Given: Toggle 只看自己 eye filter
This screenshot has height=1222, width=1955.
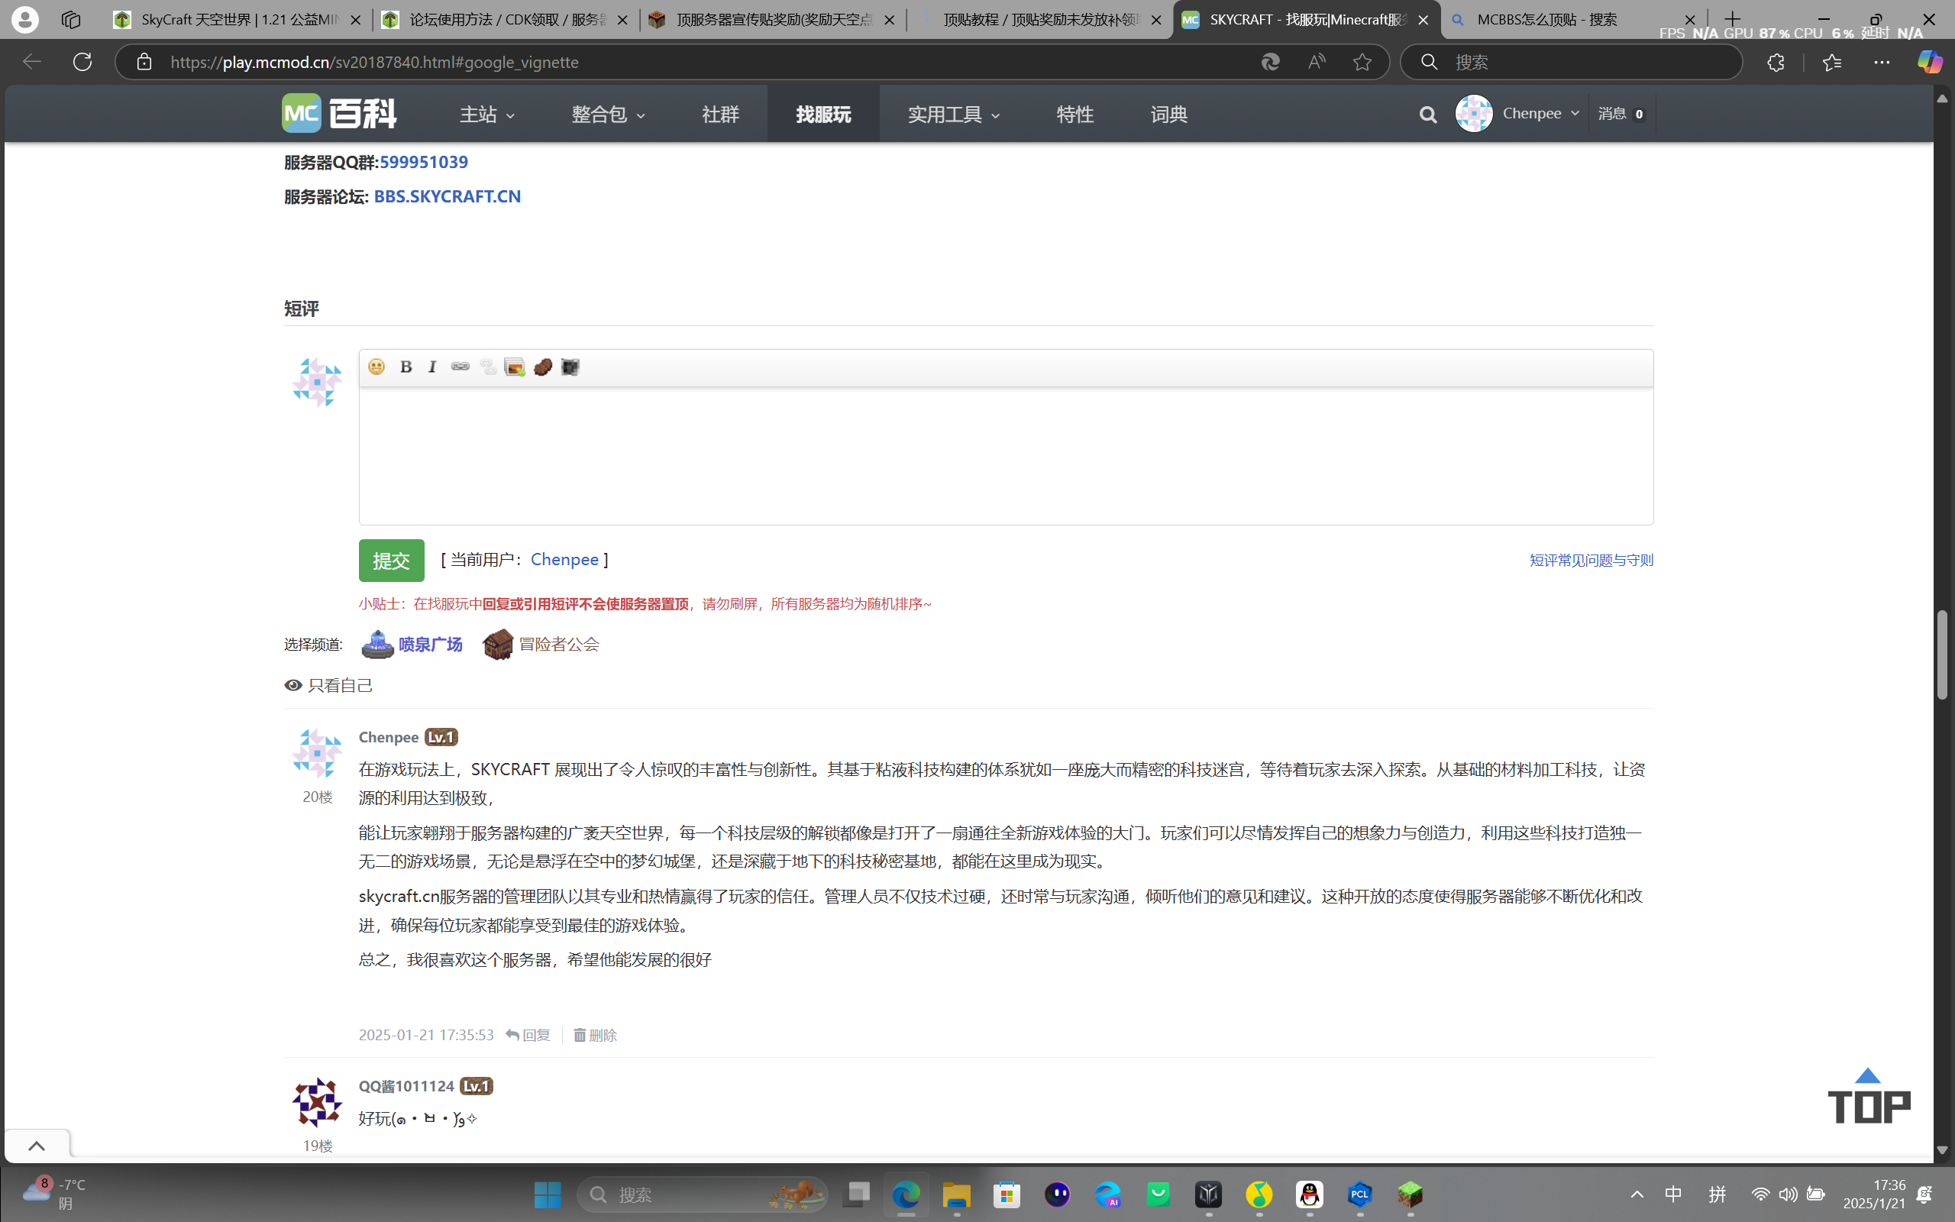Looking at the screenshot, I should point(329,685).
